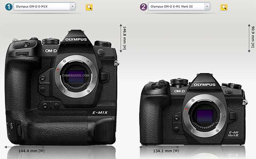Click the CAMERASIZE.COM watermark on the lens mount
The image size is (256, 159).
[76, 76]
